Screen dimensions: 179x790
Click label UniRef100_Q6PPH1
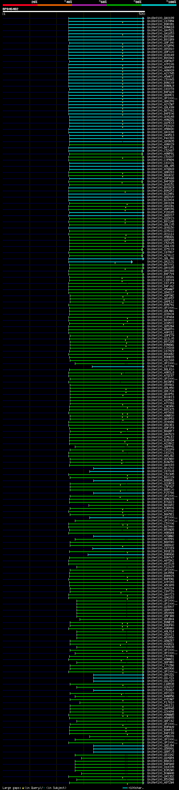click(x=161, y=446)
